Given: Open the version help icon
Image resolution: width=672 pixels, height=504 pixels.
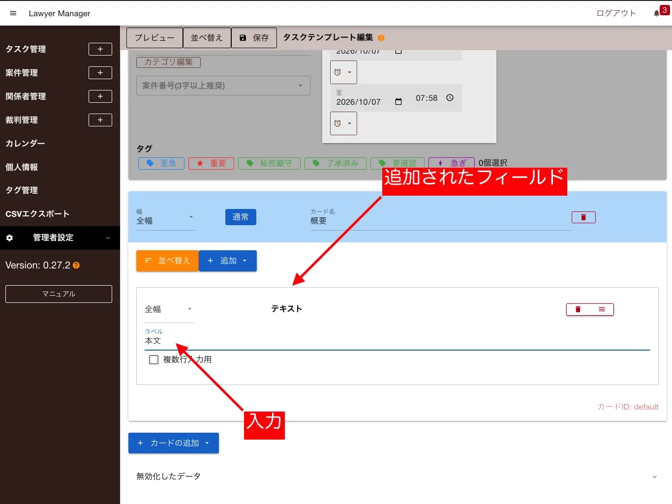Looking at the screenshot, I should click(x=76, y=266).
